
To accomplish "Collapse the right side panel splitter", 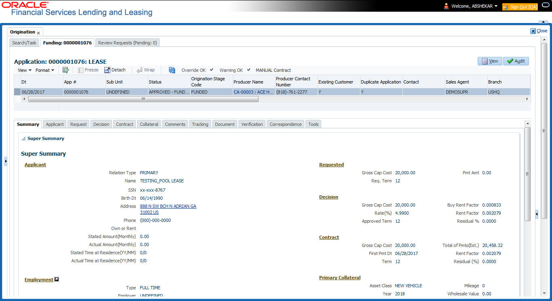I will point(537,214).
